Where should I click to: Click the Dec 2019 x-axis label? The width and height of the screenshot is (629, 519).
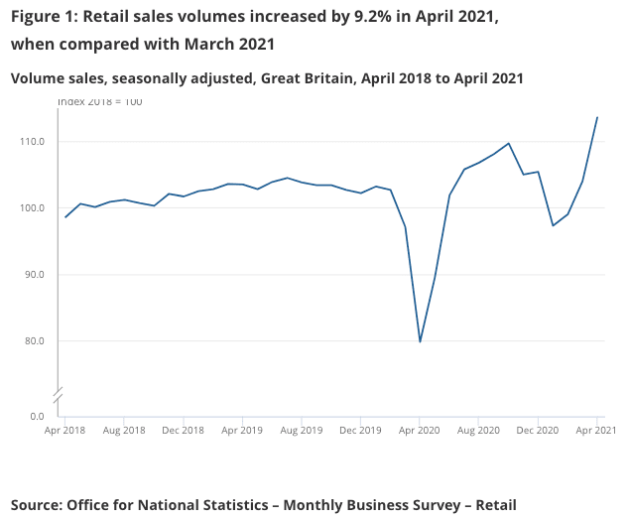[361, 431]
